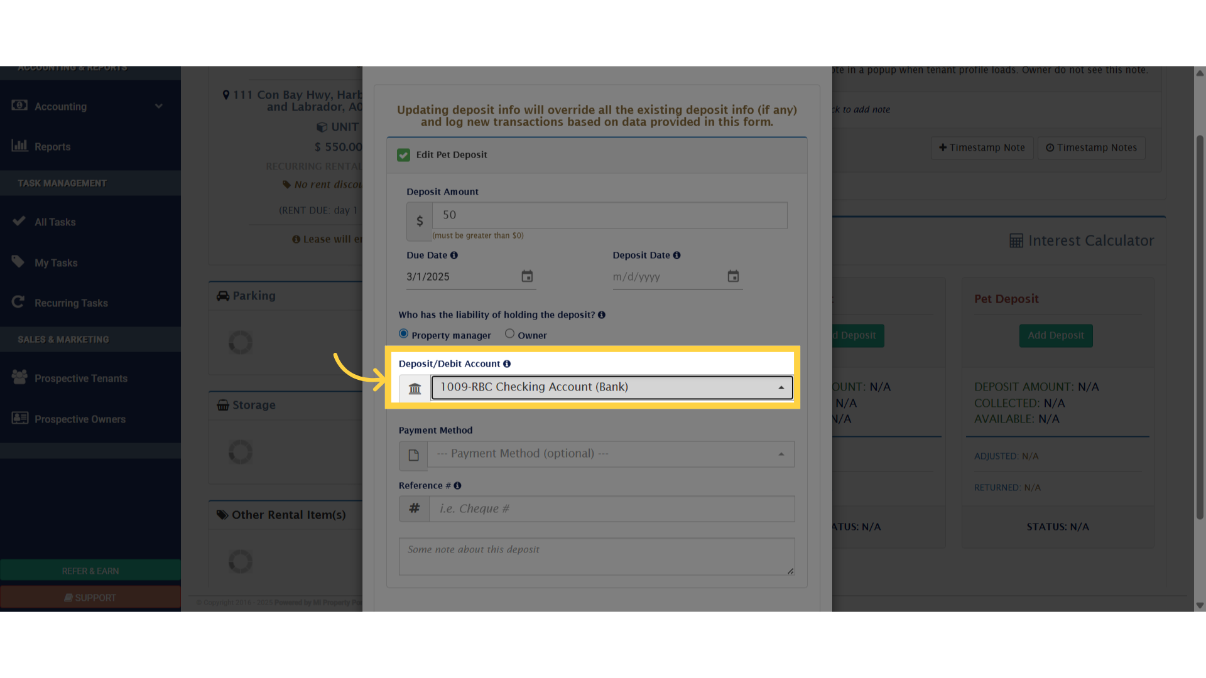Open the Due Date calendar picker icon
This screenshot has width=1206, height=678.
pyautogui.click(x=527, y=276)
